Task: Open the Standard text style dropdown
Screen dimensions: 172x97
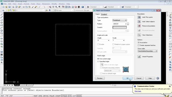Action: pos(96,7)
